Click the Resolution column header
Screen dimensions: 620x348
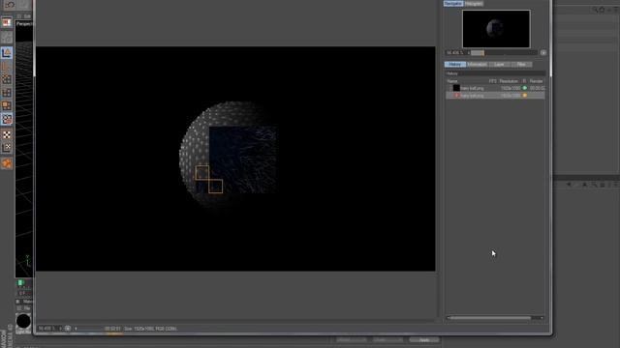pyautogui.click(x=509, y=81)
